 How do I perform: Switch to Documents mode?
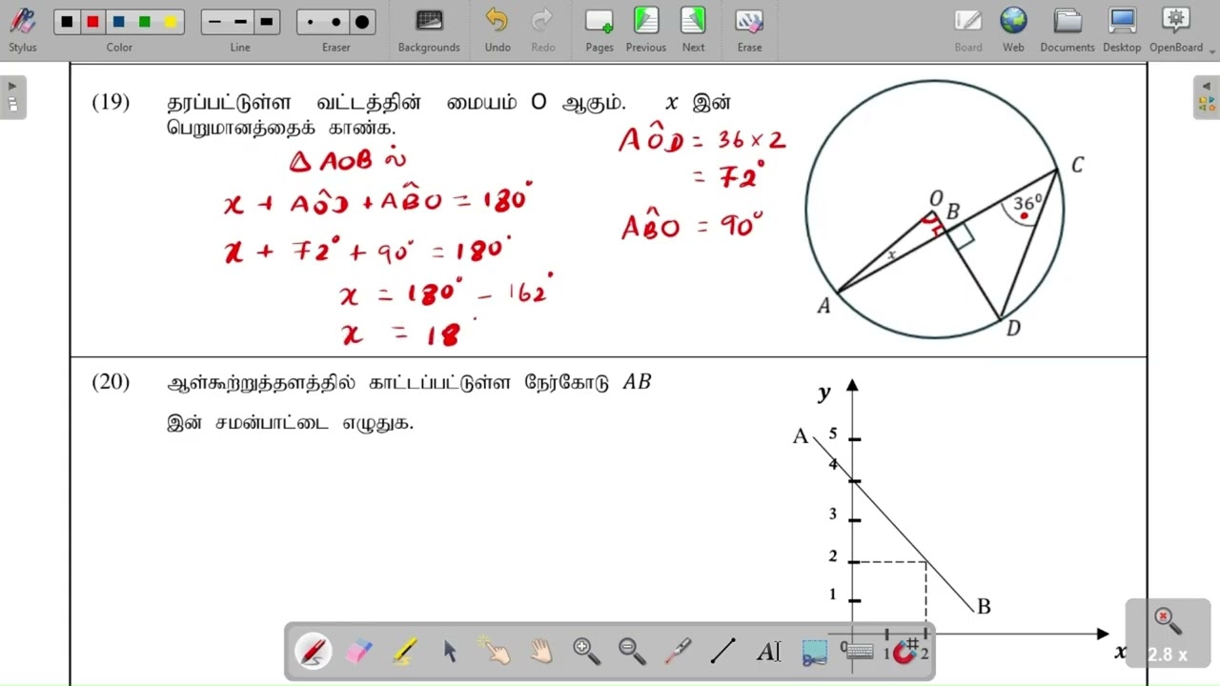1067,29
